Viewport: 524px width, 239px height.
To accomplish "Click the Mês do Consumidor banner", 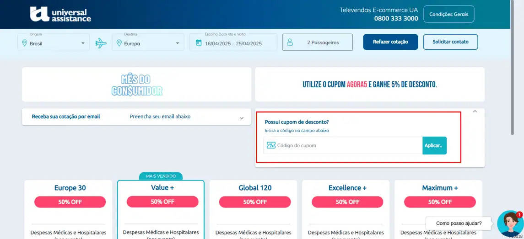I will click(x=137, y=85).
